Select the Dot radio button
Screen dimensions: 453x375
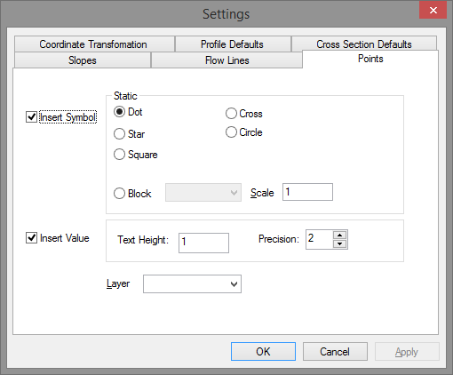119,112
